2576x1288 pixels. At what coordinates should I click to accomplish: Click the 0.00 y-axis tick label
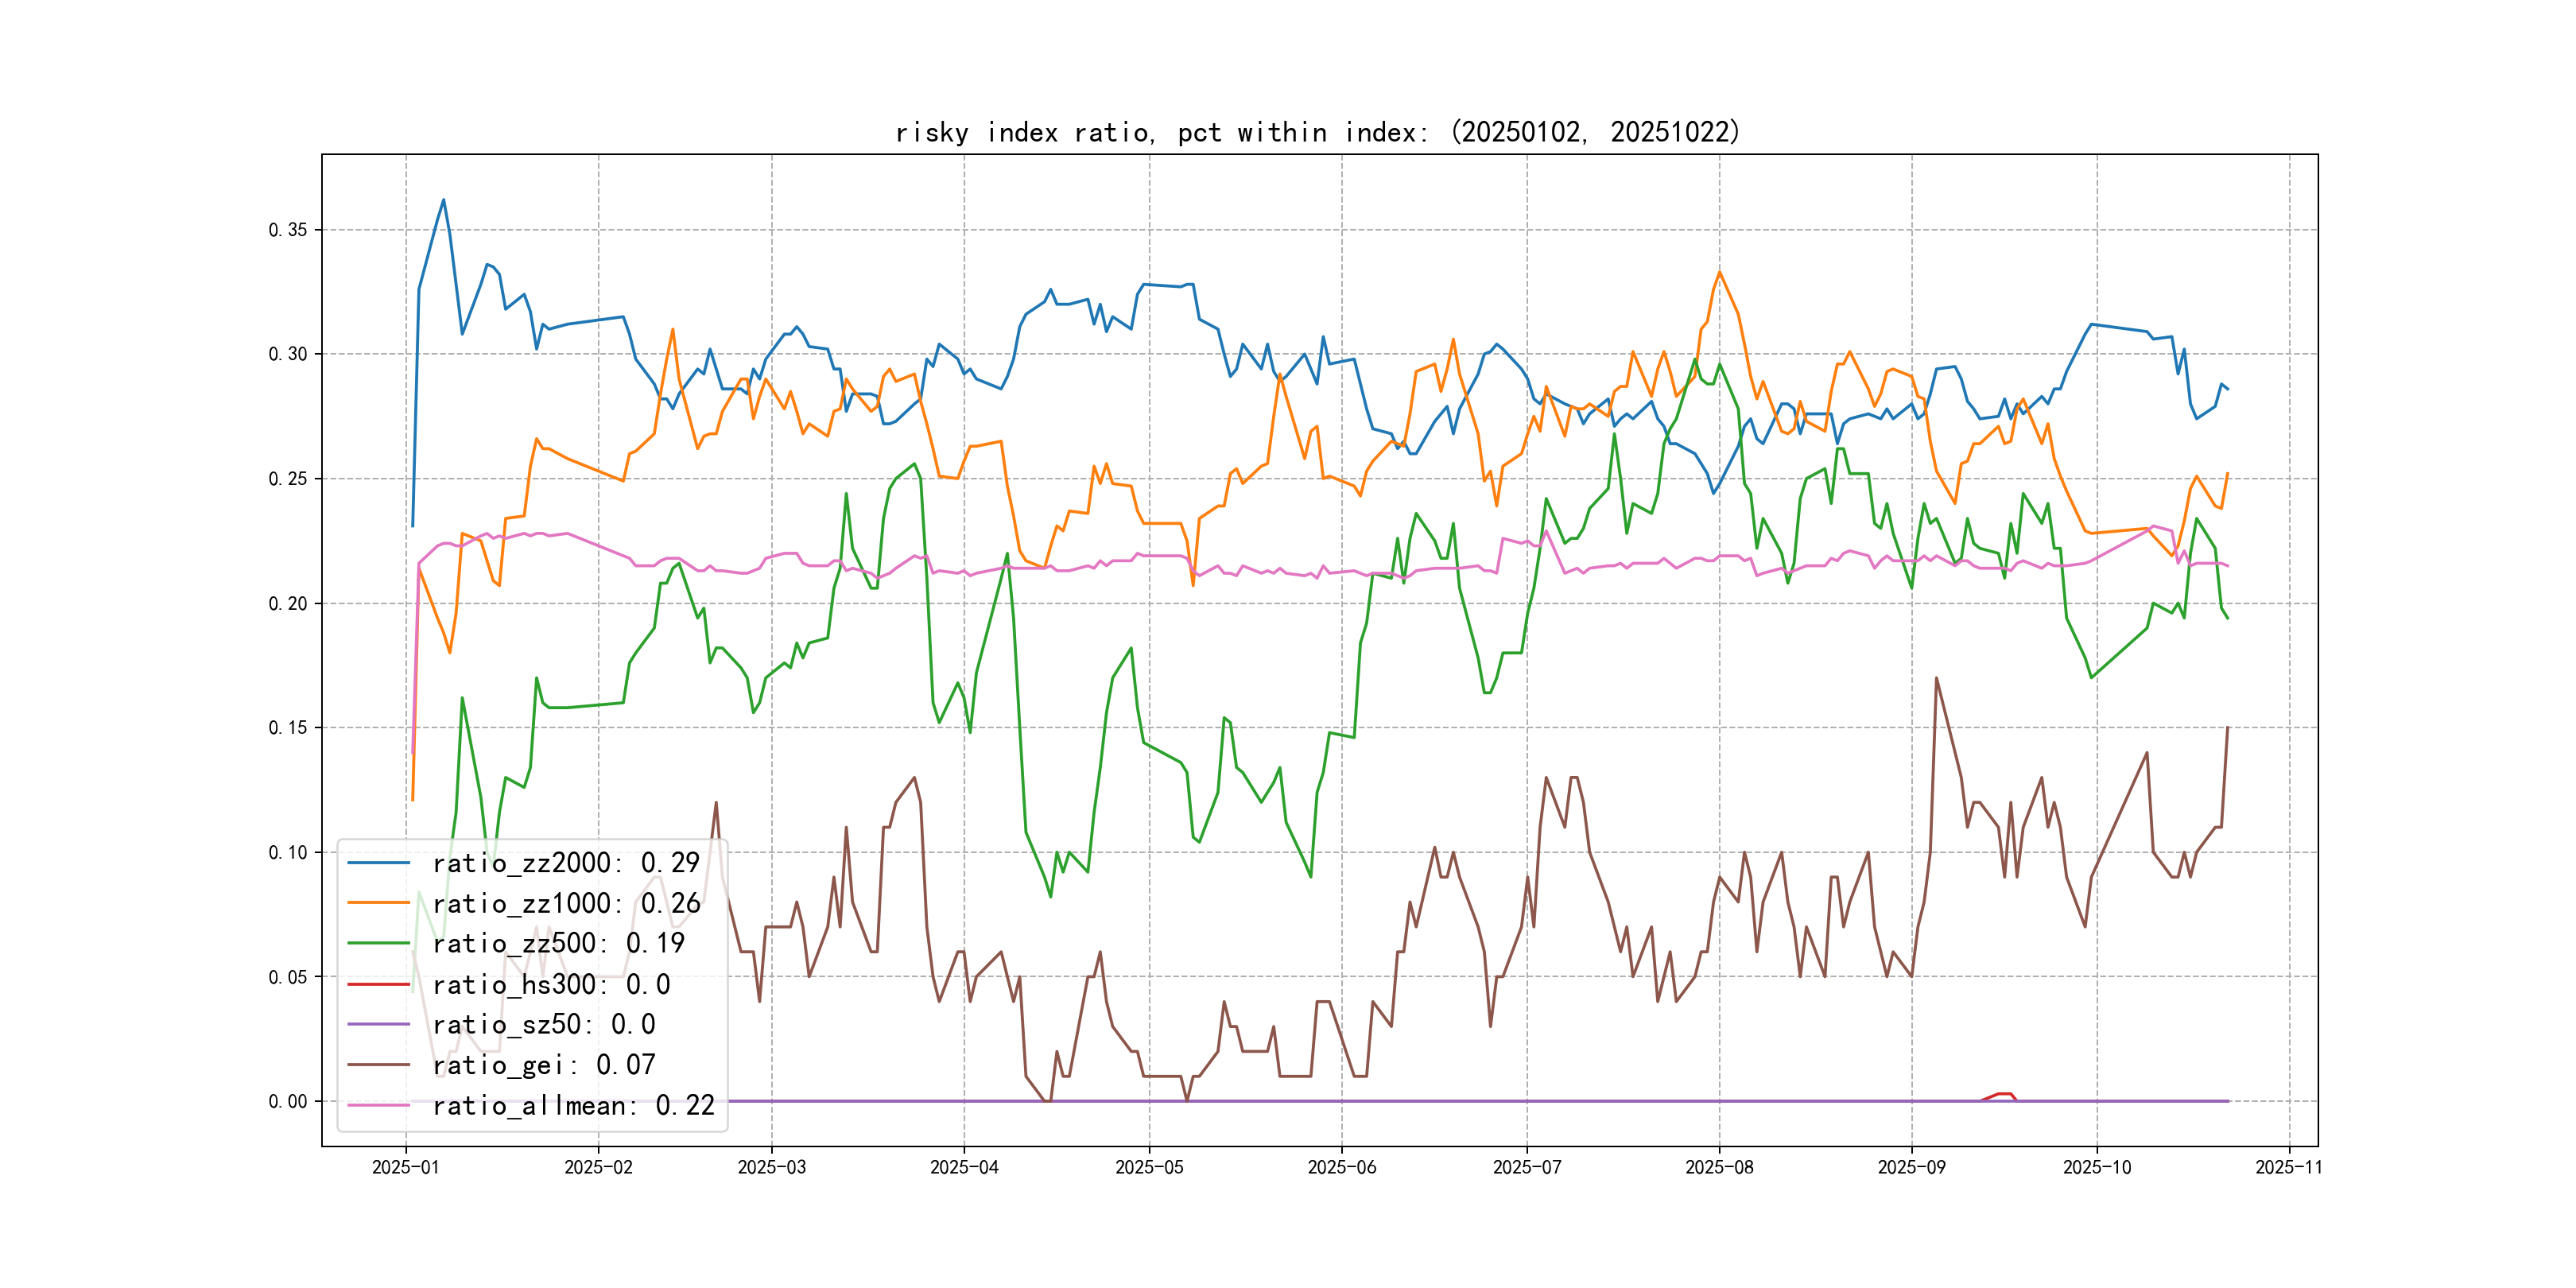pyautogui.click(x=288, y=1101)
